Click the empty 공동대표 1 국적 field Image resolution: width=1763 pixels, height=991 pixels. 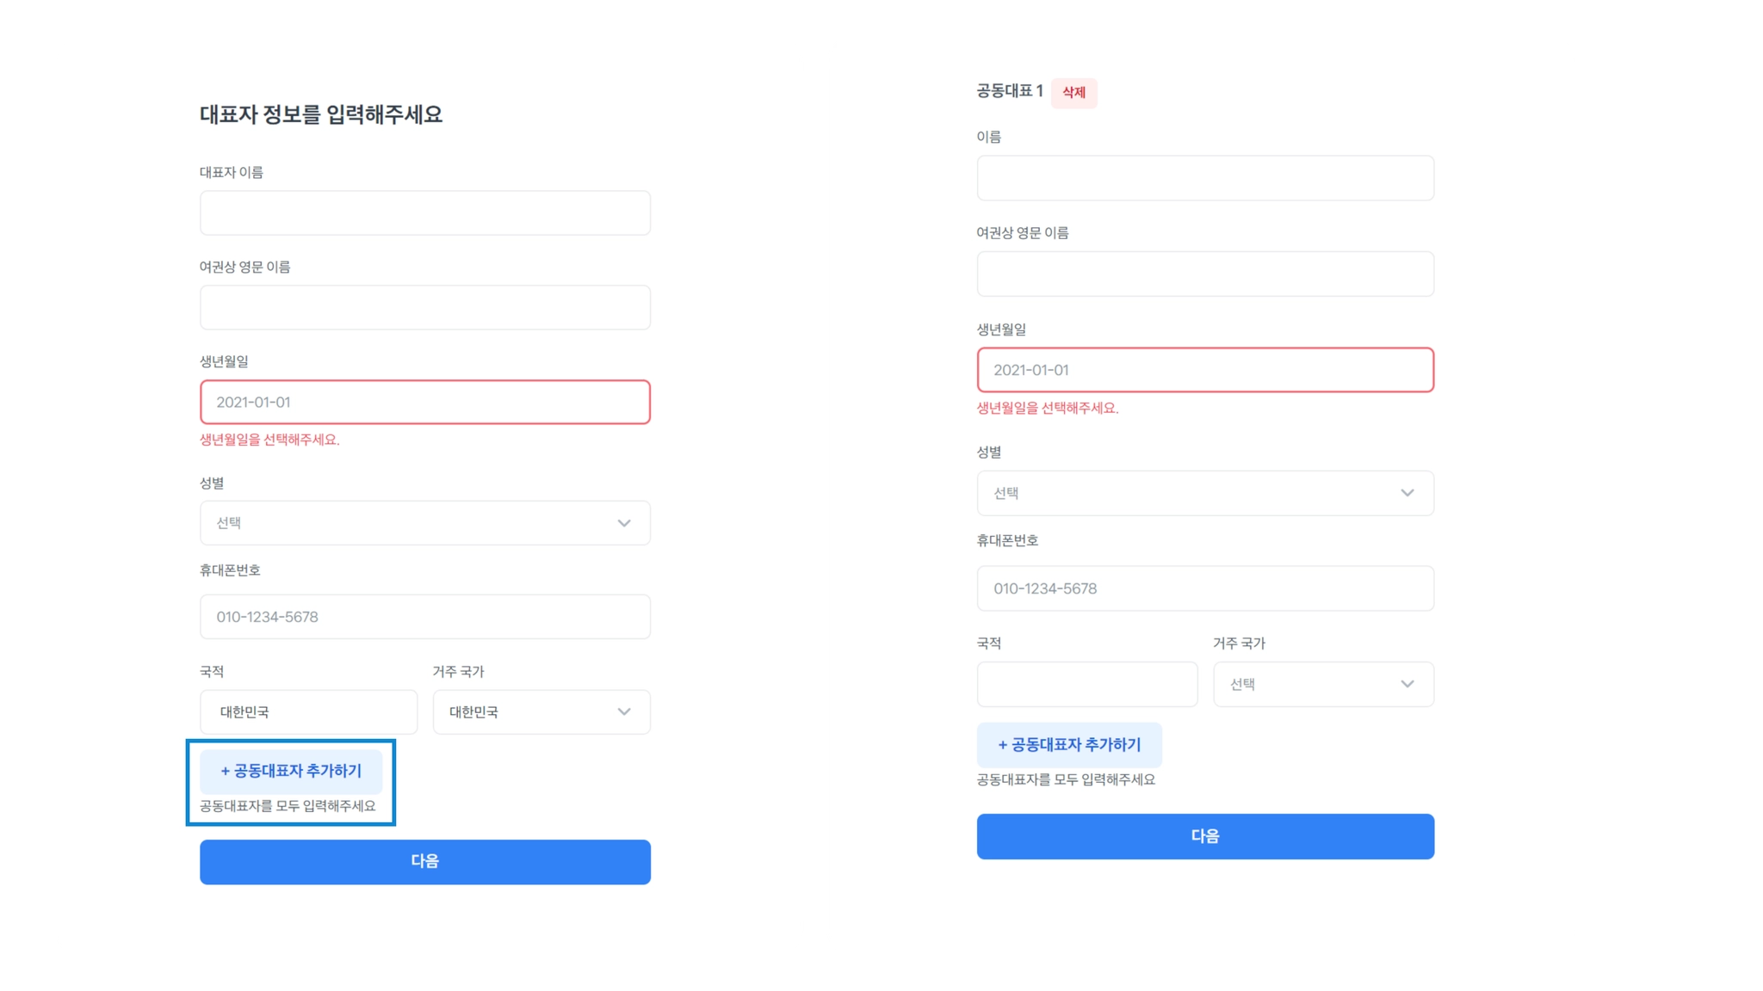[x=1087, y=684]
